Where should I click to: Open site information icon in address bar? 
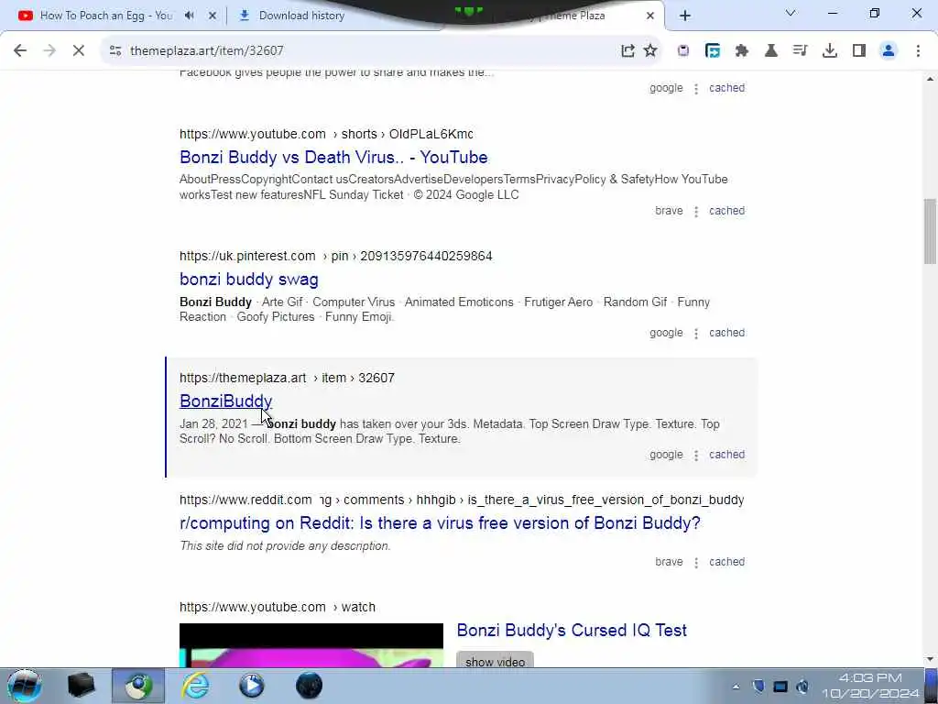pos(115,51)
